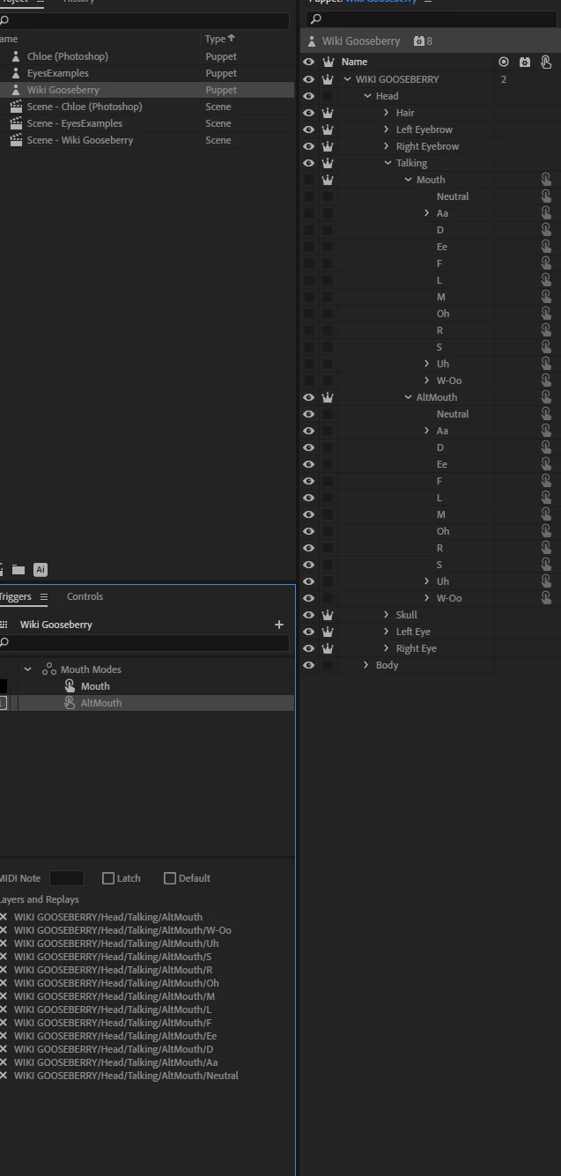The height and width of the screenshot is (1176, 561).
Task: Click the Illustrator import (Ai) icon
Action: click(41, 570)
